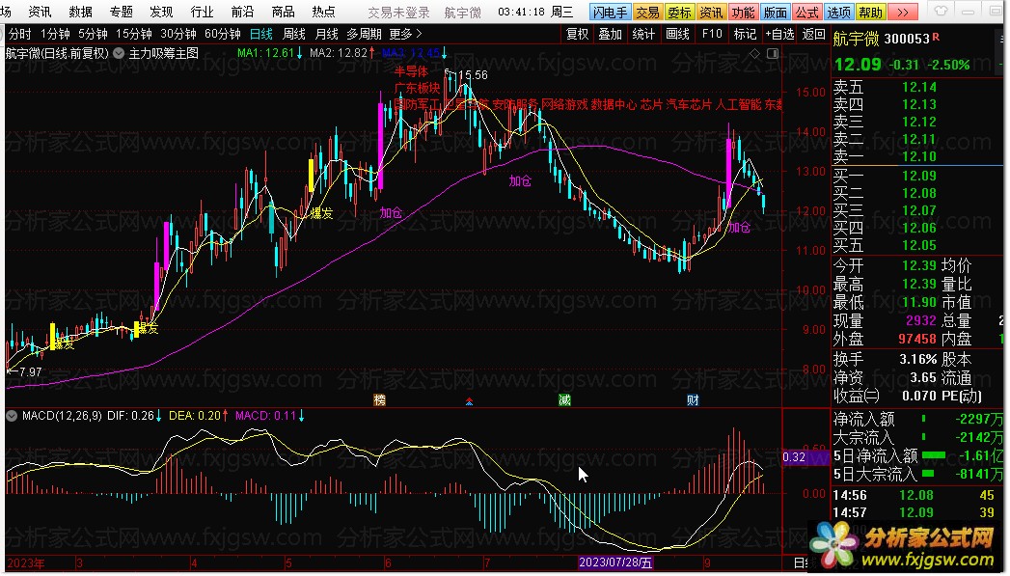This screenshot has height=576, width=1010.
Task: Expand 更多 > period options
Action: point(406,34)
